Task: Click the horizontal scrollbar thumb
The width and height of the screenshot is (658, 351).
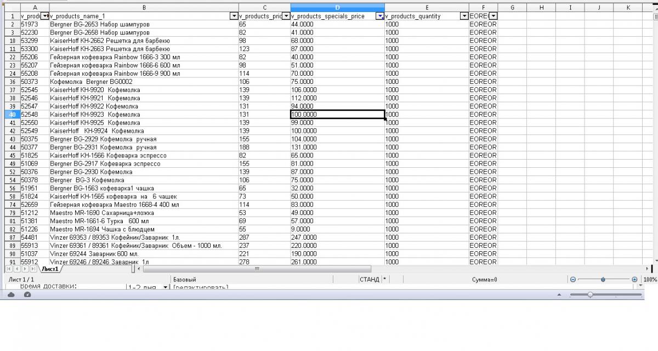Action: click(x=257, y=269)
